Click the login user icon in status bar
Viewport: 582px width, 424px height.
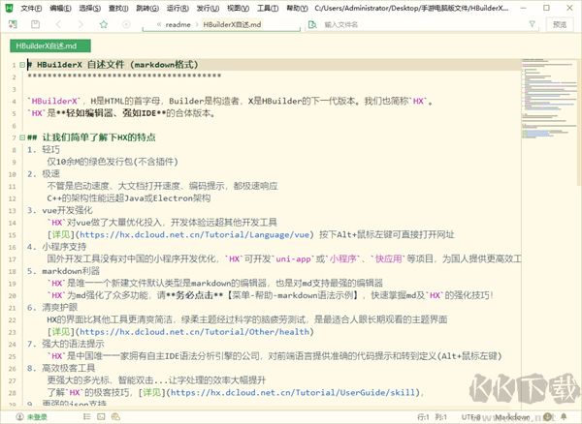click(x=19, y=416)
